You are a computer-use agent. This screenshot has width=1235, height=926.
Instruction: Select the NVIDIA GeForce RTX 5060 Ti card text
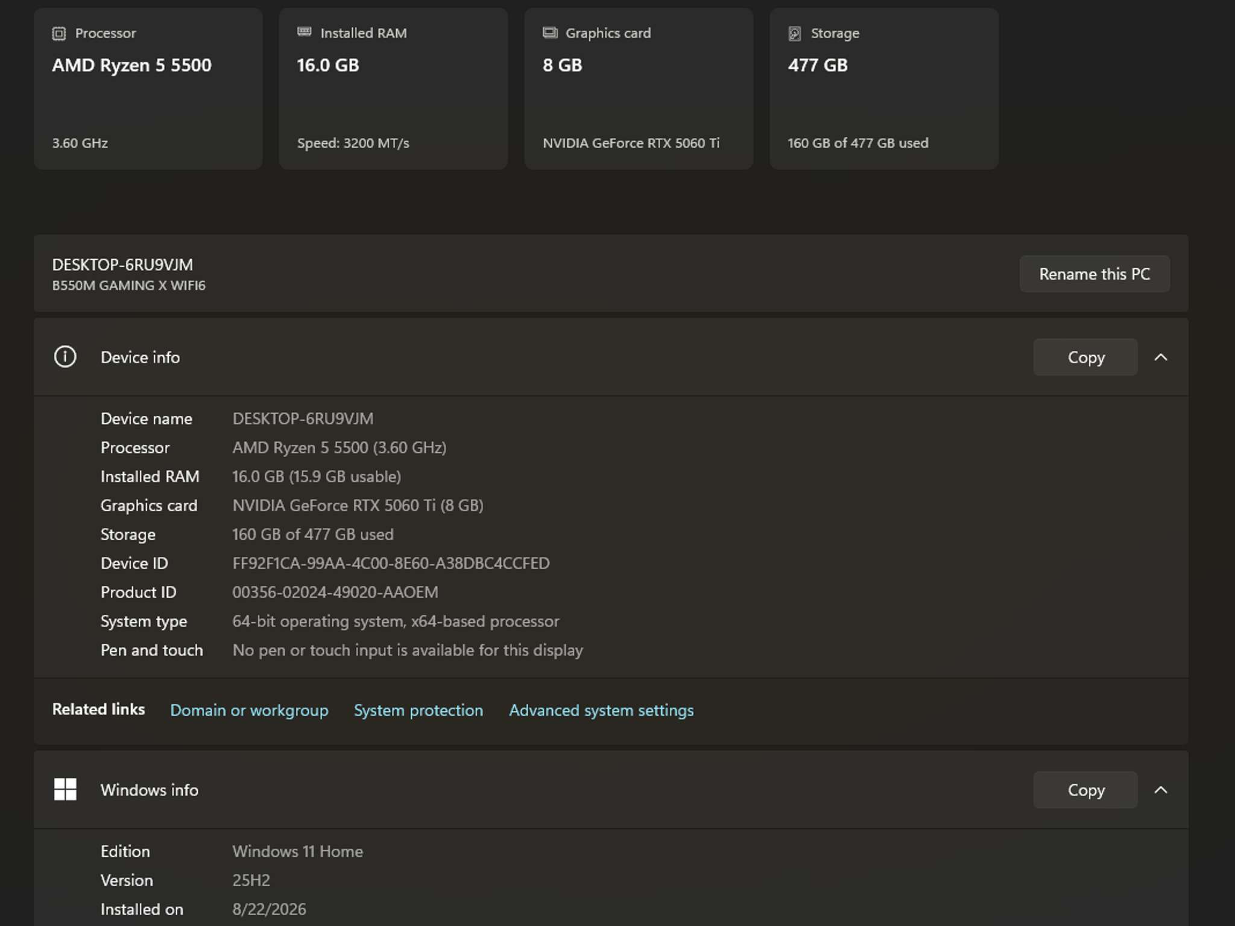point(631,143)
